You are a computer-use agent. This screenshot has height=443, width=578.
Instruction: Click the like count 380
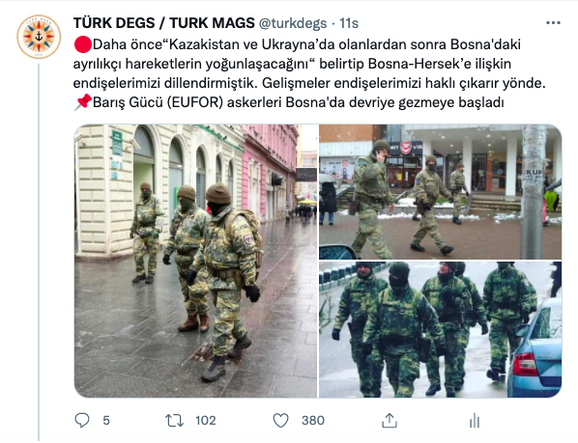pyautogui.click(x=313, y=421)
